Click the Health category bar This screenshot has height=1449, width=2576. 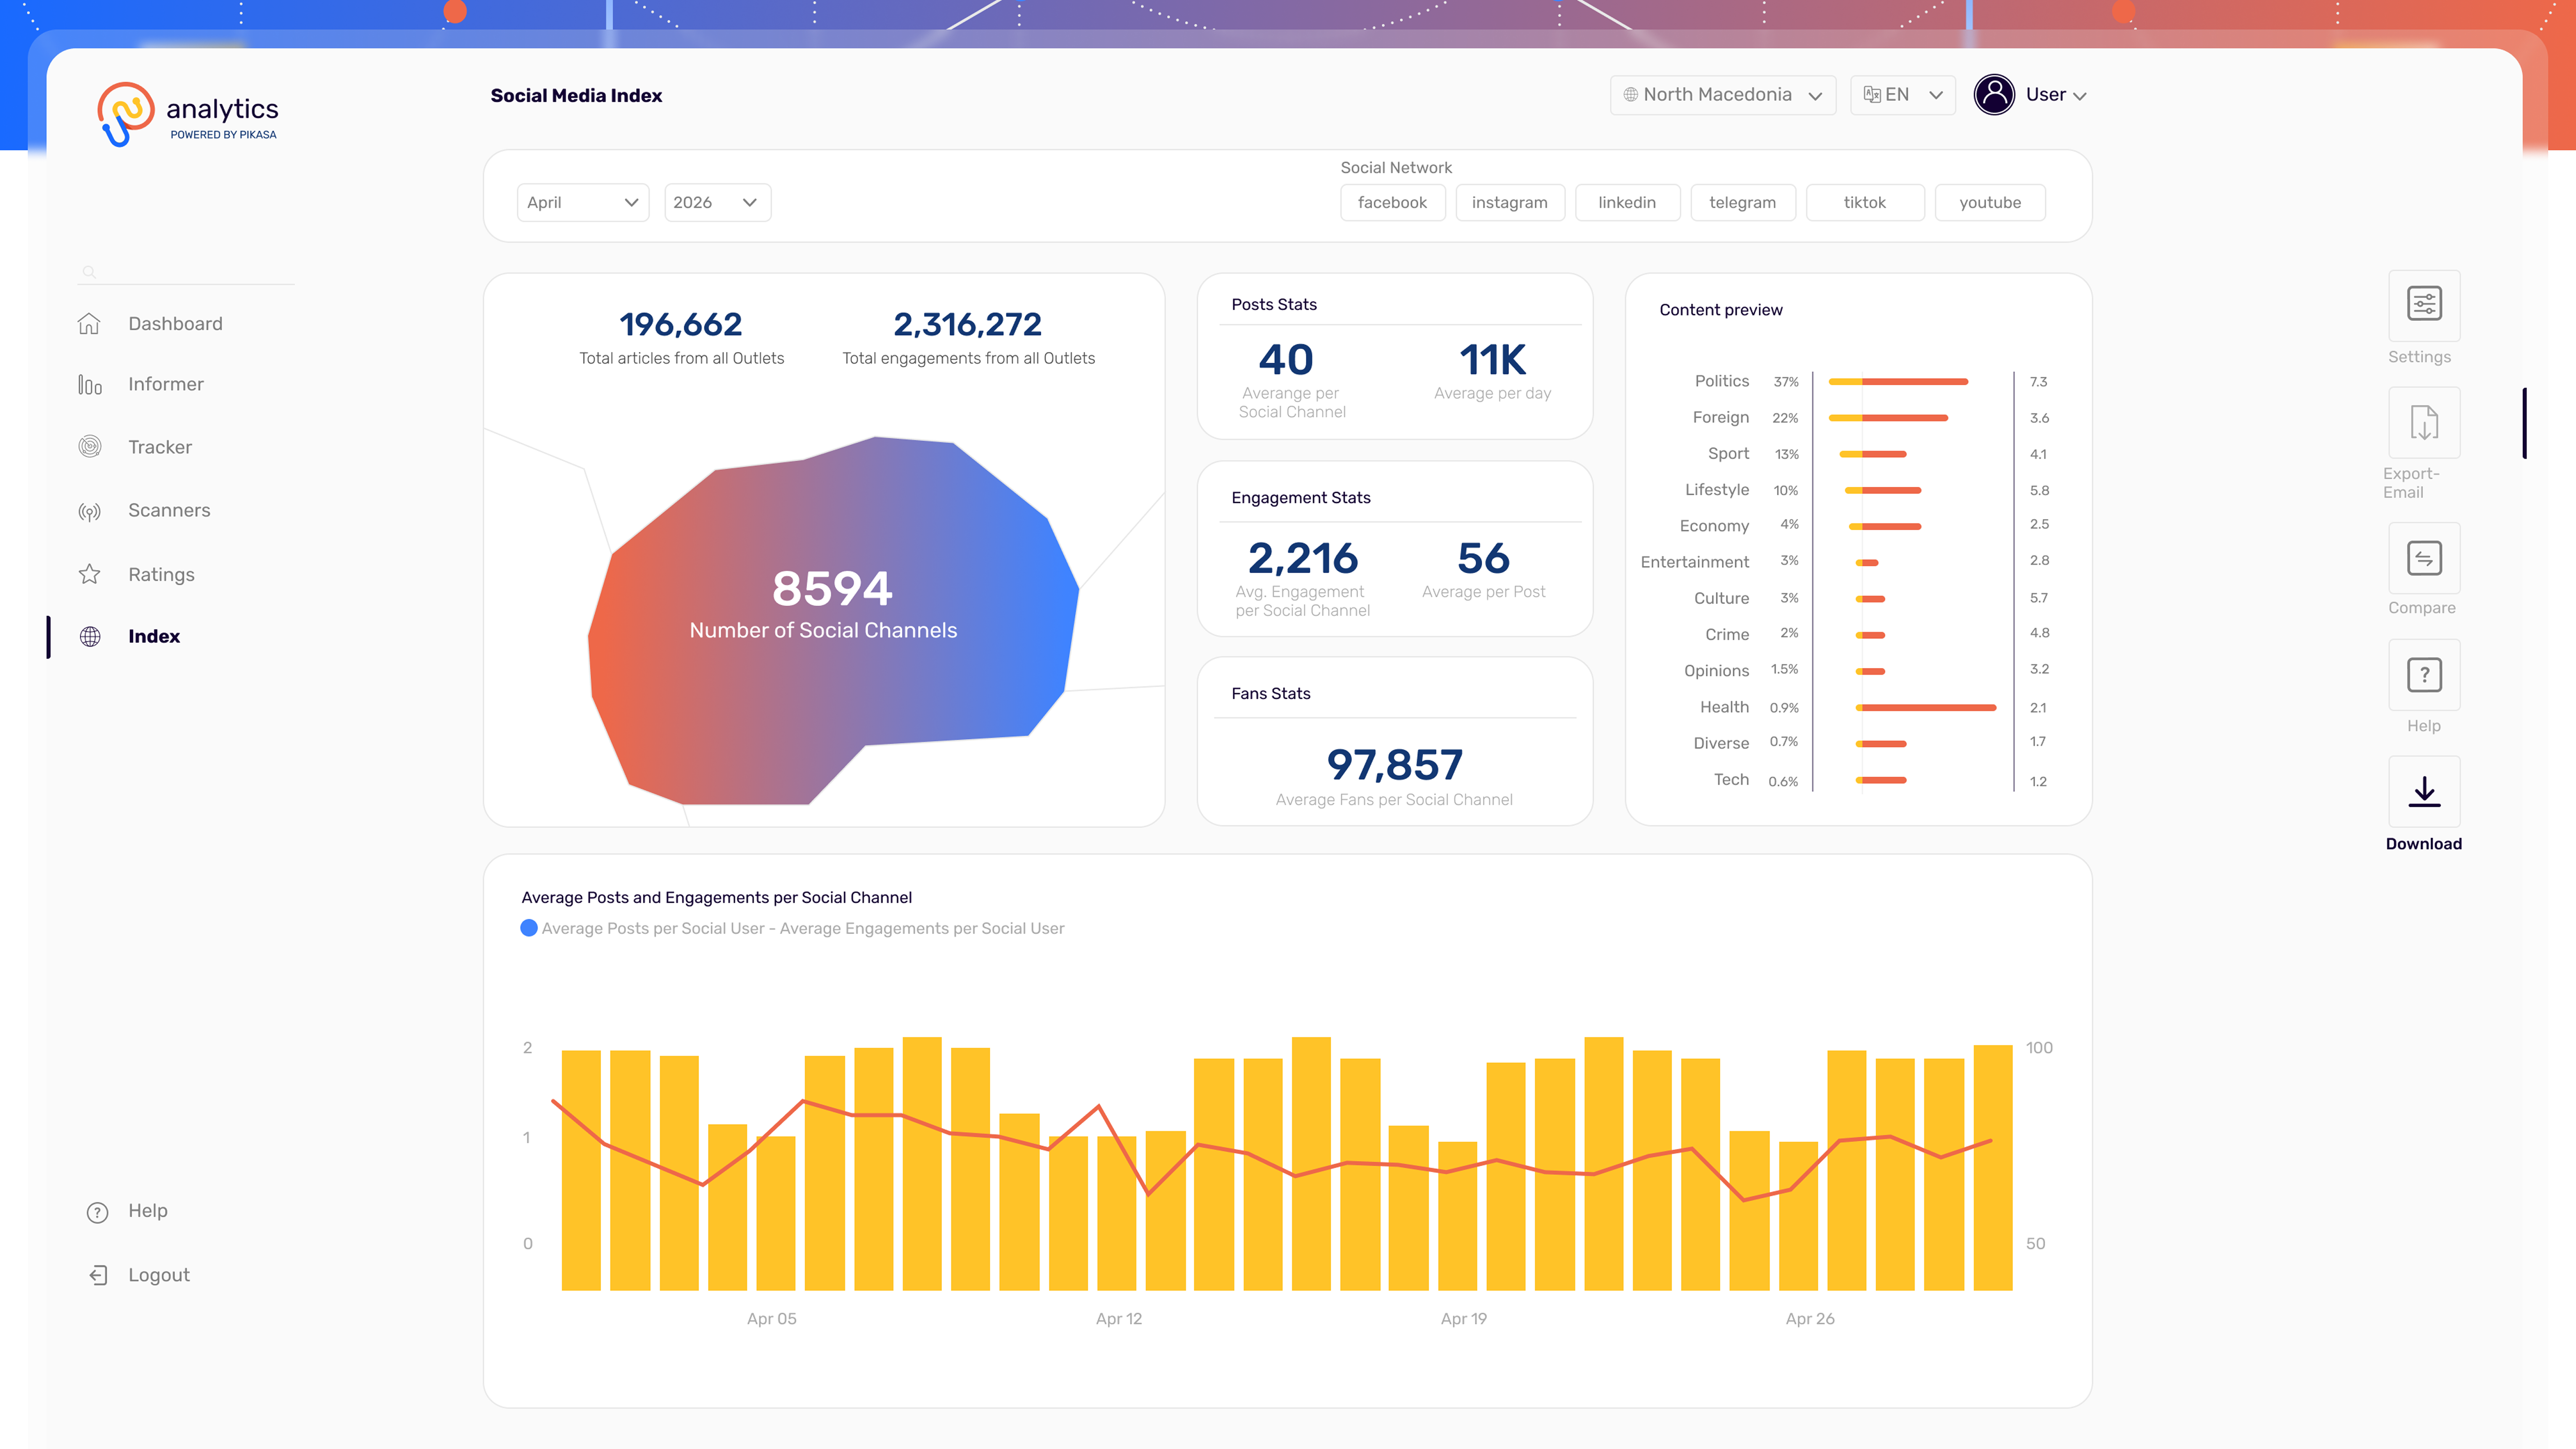pyautogui.click(x=1925, y=708)
